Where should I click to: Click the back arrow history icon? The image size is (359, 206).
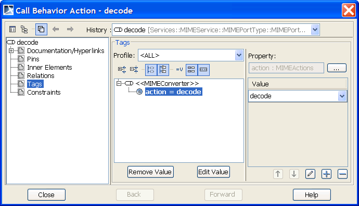tap(56, 29)
